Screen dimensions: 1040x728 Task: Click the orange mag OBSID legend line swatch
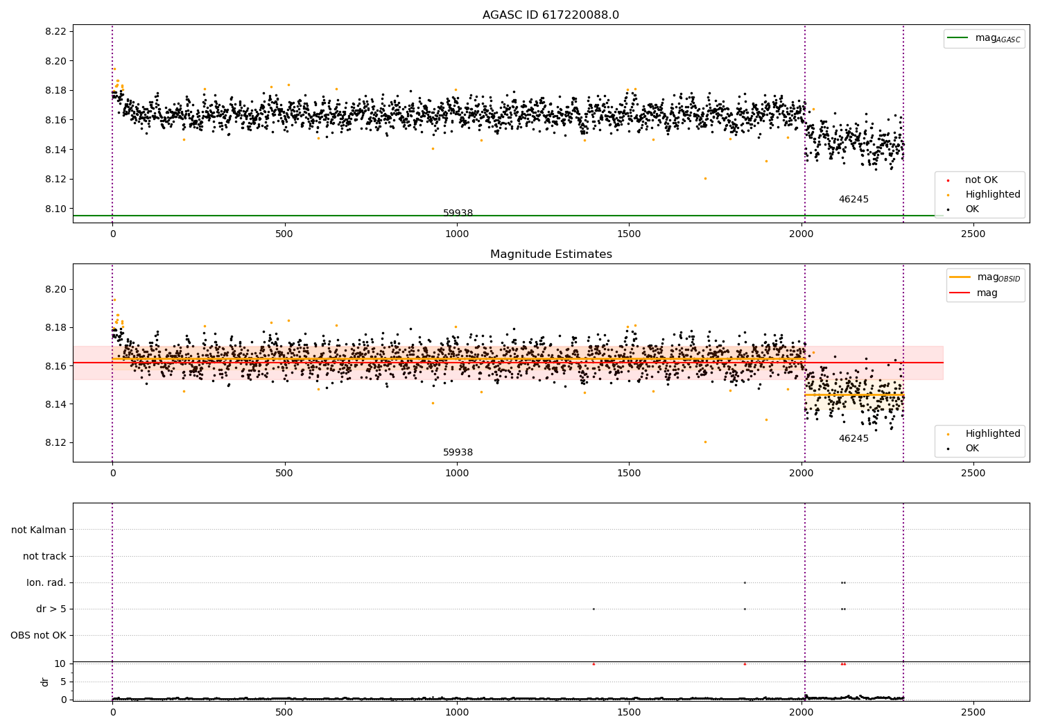tap(960, 277)
